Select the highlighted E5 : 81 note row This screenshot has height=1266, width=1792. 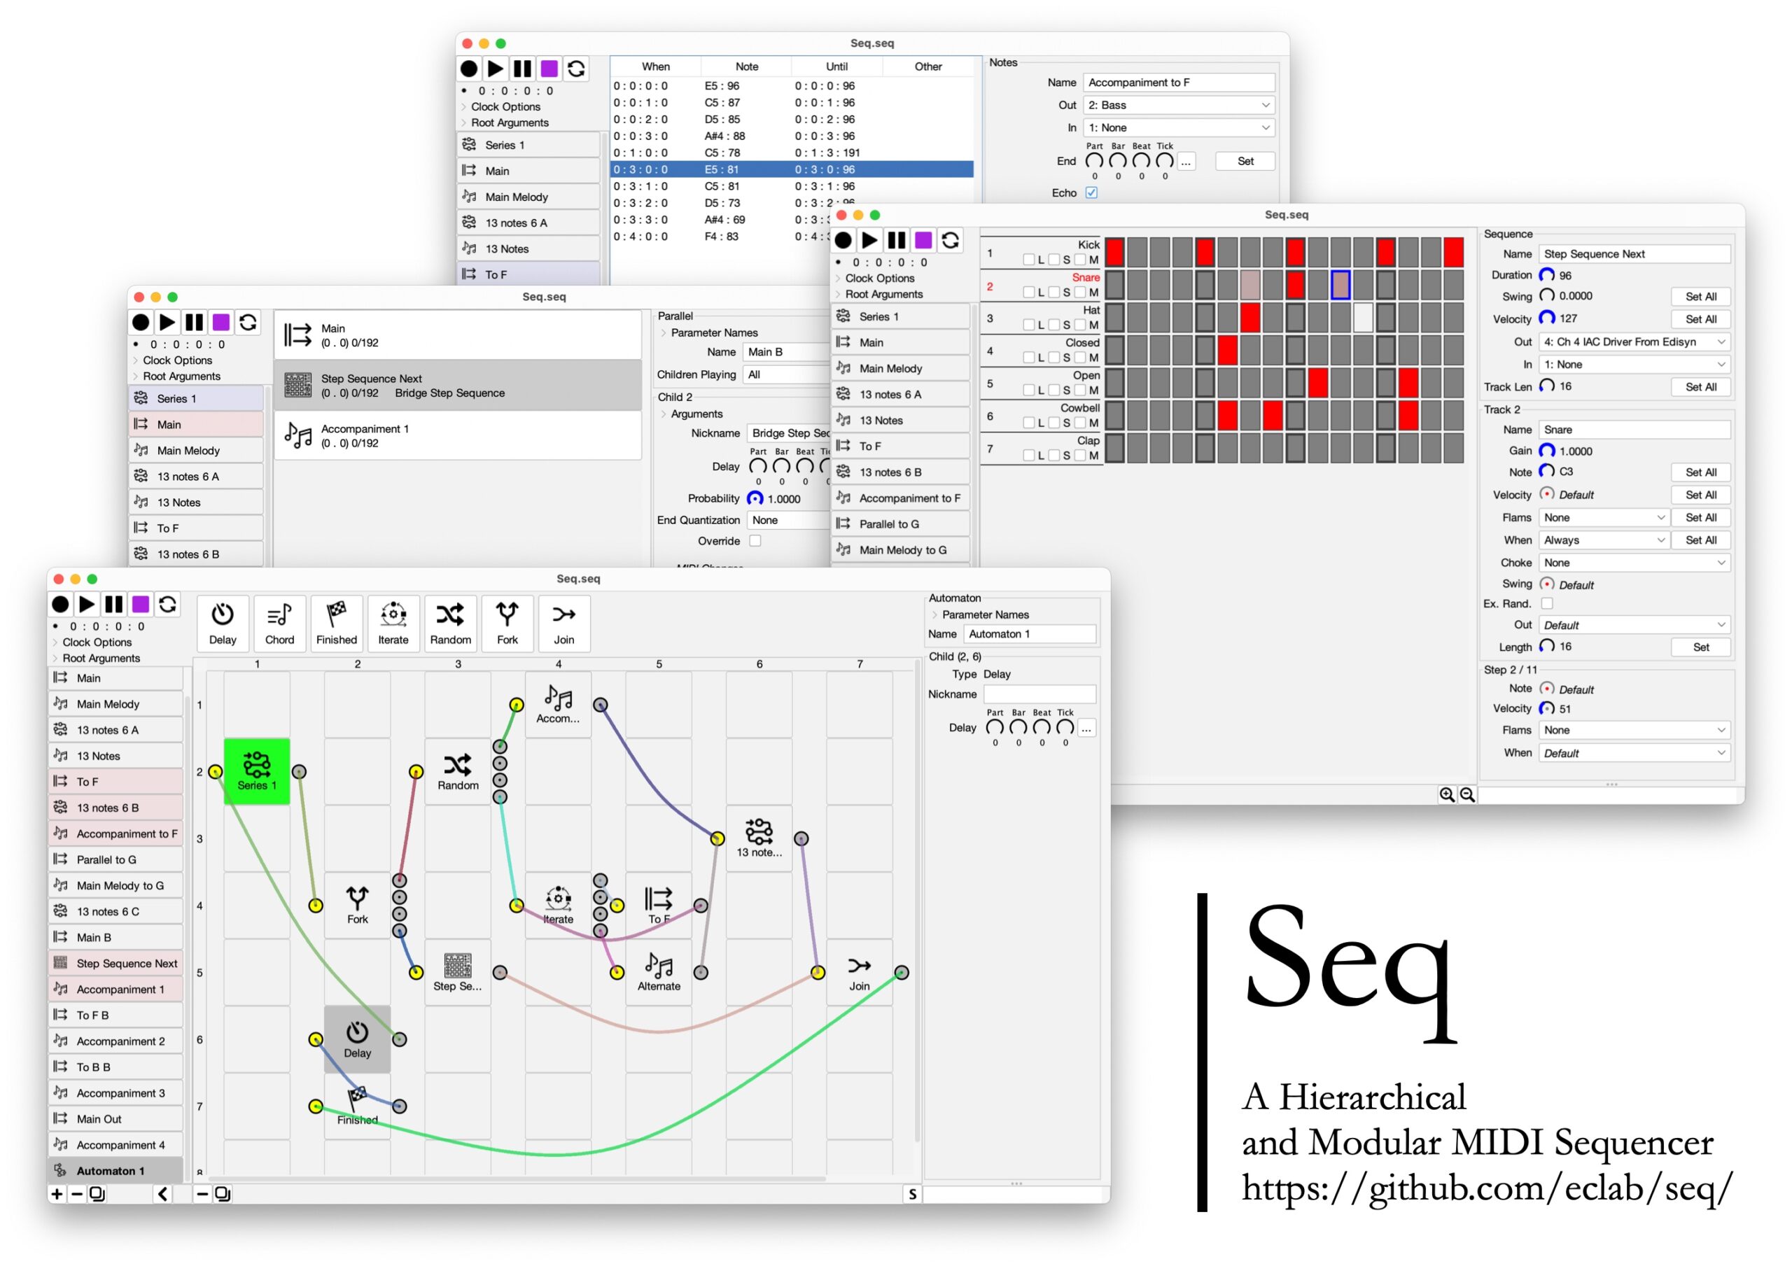click(x=792, y=169)
